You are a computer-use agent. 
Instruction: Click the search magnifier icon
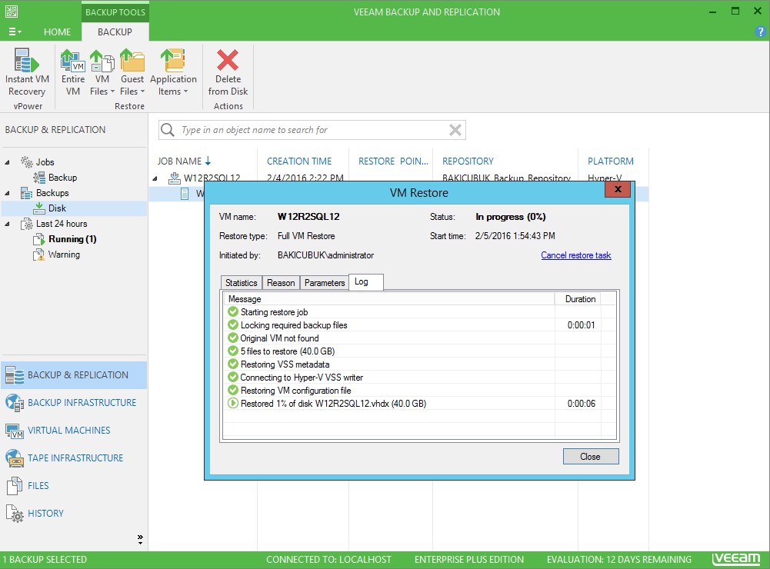coord(168,130)
